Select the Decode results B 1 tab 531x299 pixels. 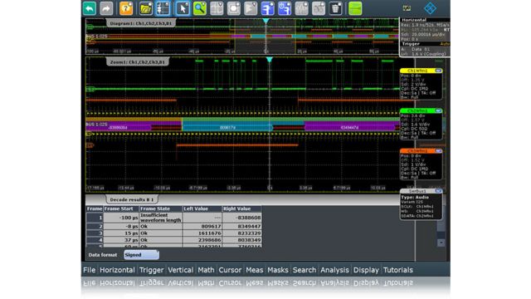pos(132,199)
